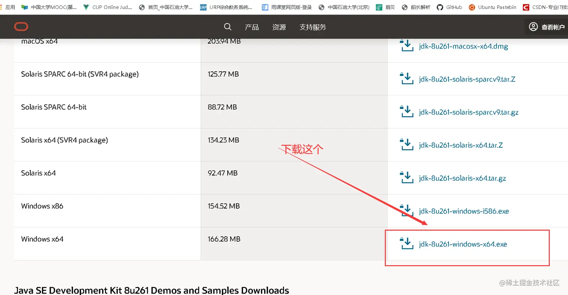The image size is (568, 295).
Task: Click download icon for jdk-8u261-macosx-x64.dmg
Action: coord(406,45)
